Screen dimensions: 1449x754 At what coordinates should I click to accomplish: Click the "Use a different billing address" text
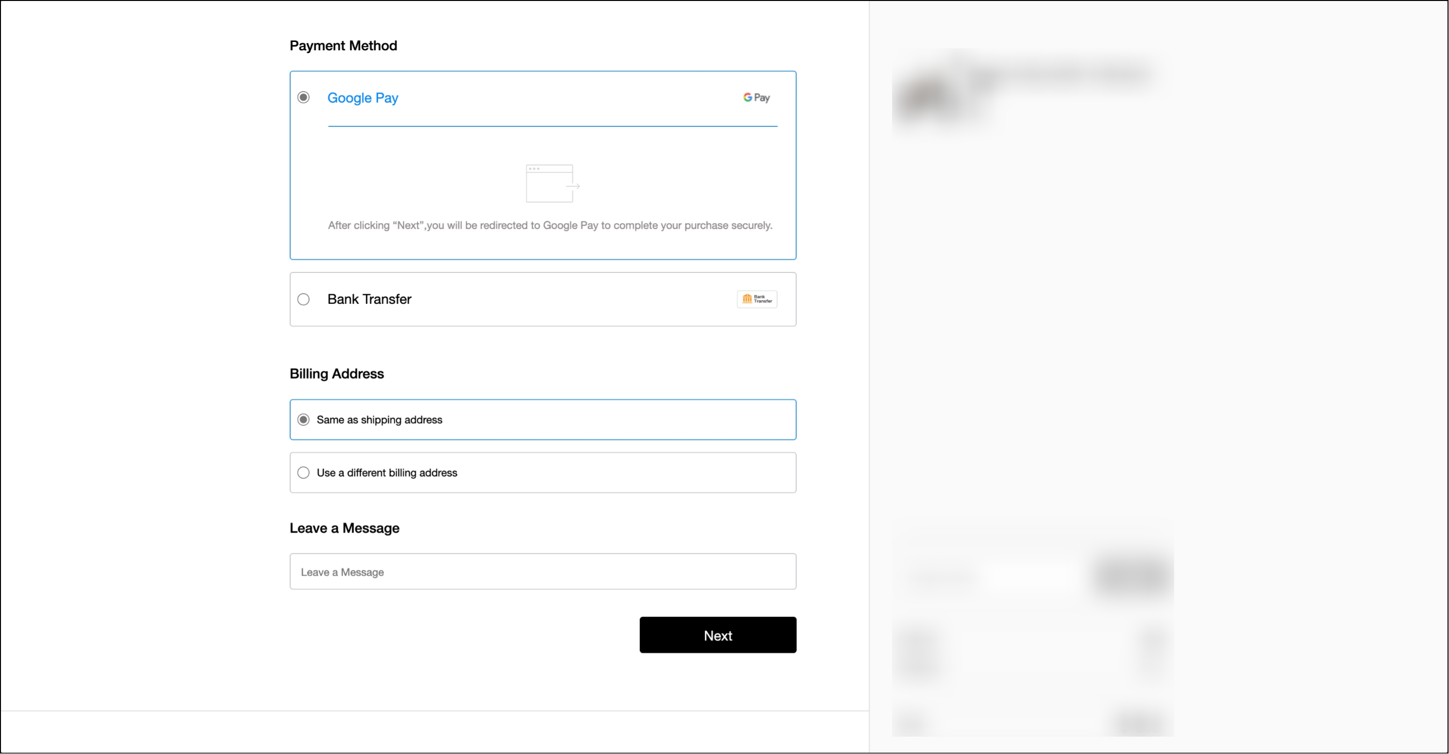coord(386,472)
